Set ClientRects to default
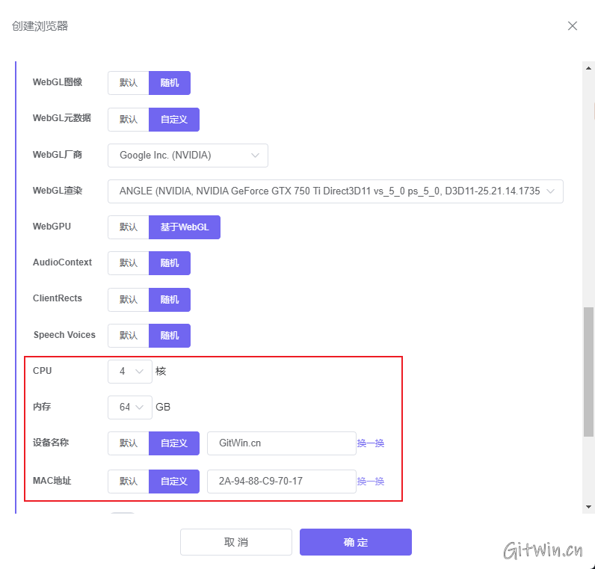The height and width of the screenshot is (569, 595). [129, 299]
